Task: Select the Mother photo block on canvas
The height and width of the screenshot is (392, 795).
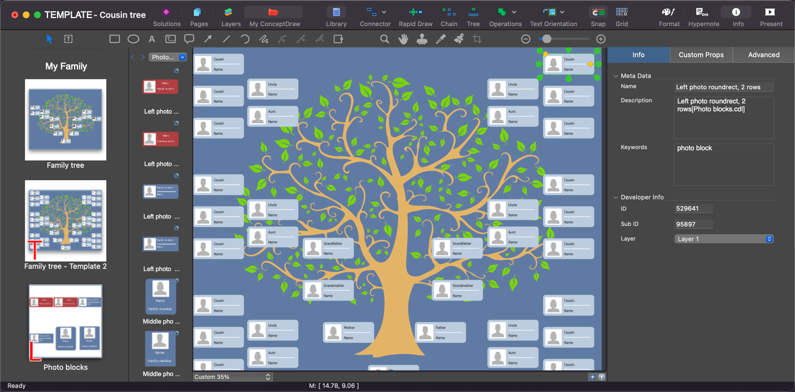Action: tap(348, 332)
